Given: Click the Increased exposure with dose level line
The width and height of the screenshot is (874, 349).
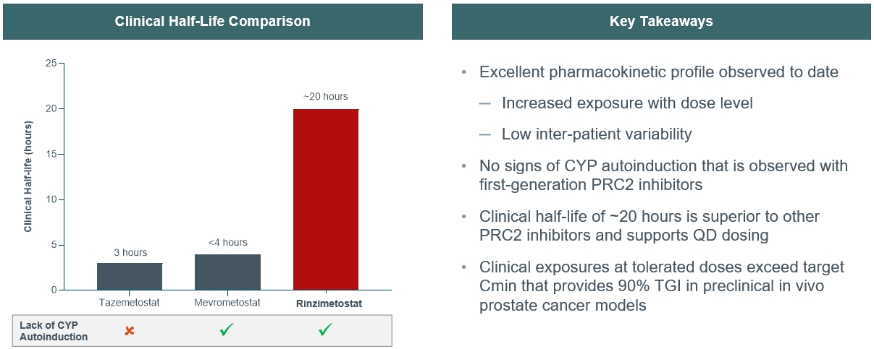Looking at the screenshot, I should 627,103.
